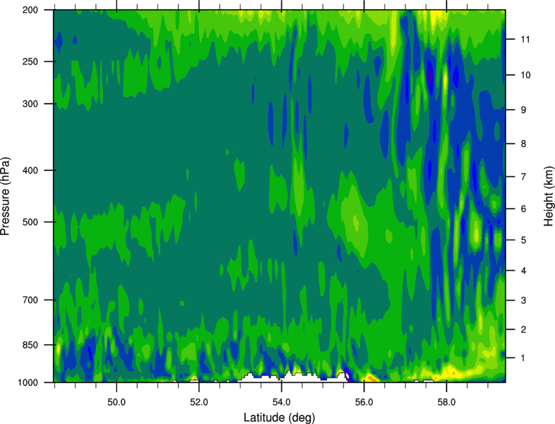The image size is (555, 424).
Task: Click the 50.0 latitude tick label
Action: click(116, 402)
